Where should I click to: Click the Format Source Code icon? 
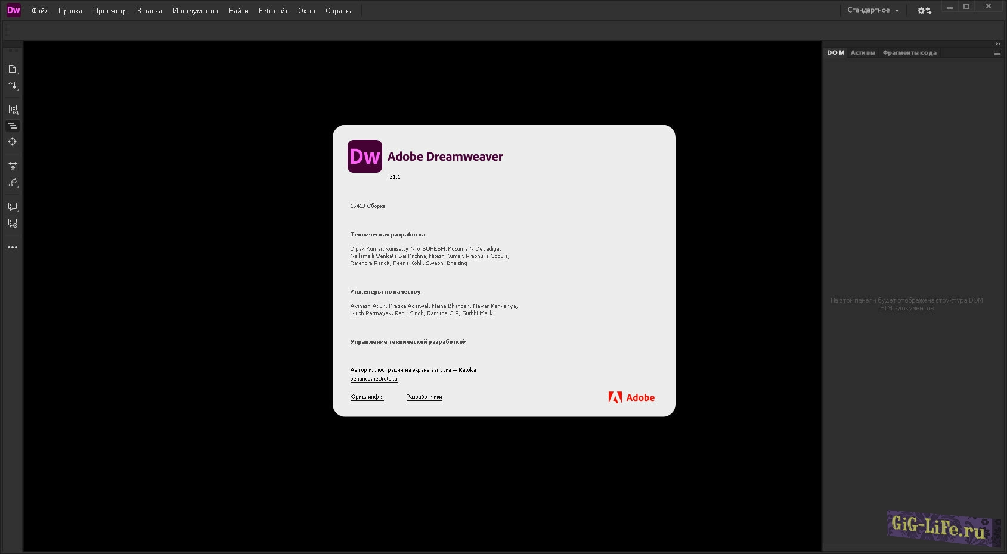13,183
